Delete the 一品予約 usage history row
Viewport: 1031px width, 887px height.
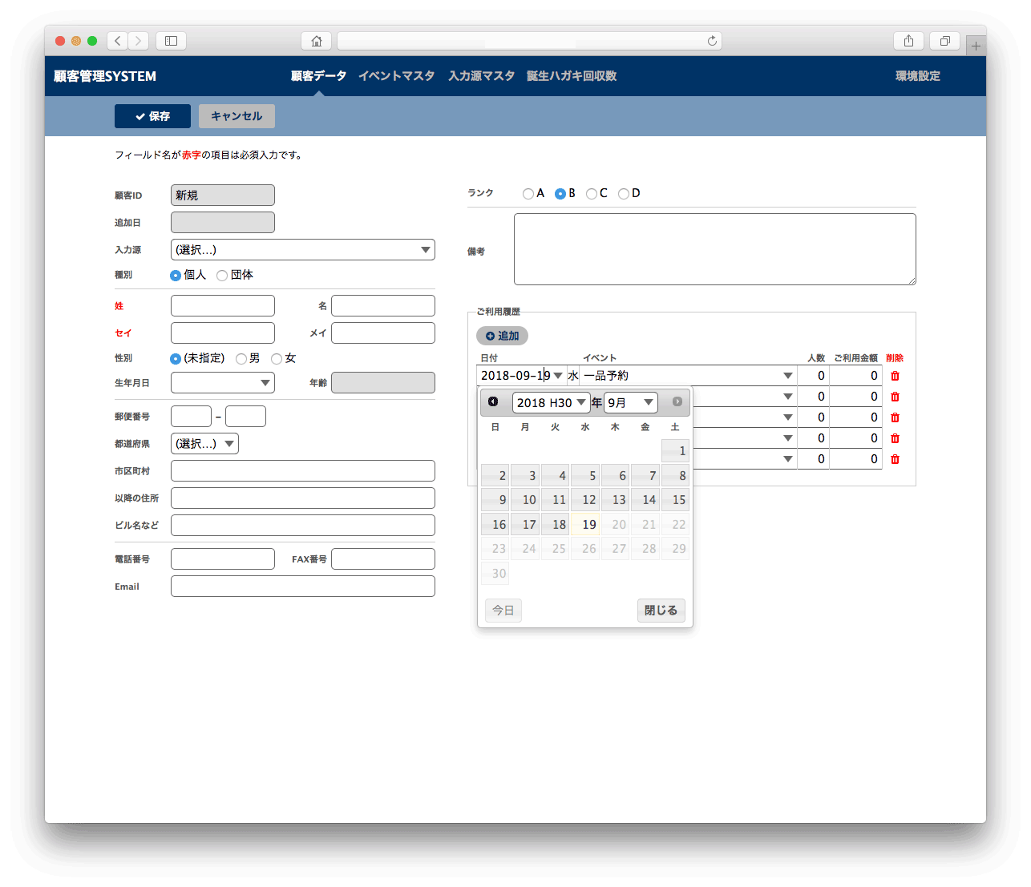coord(895,376)
